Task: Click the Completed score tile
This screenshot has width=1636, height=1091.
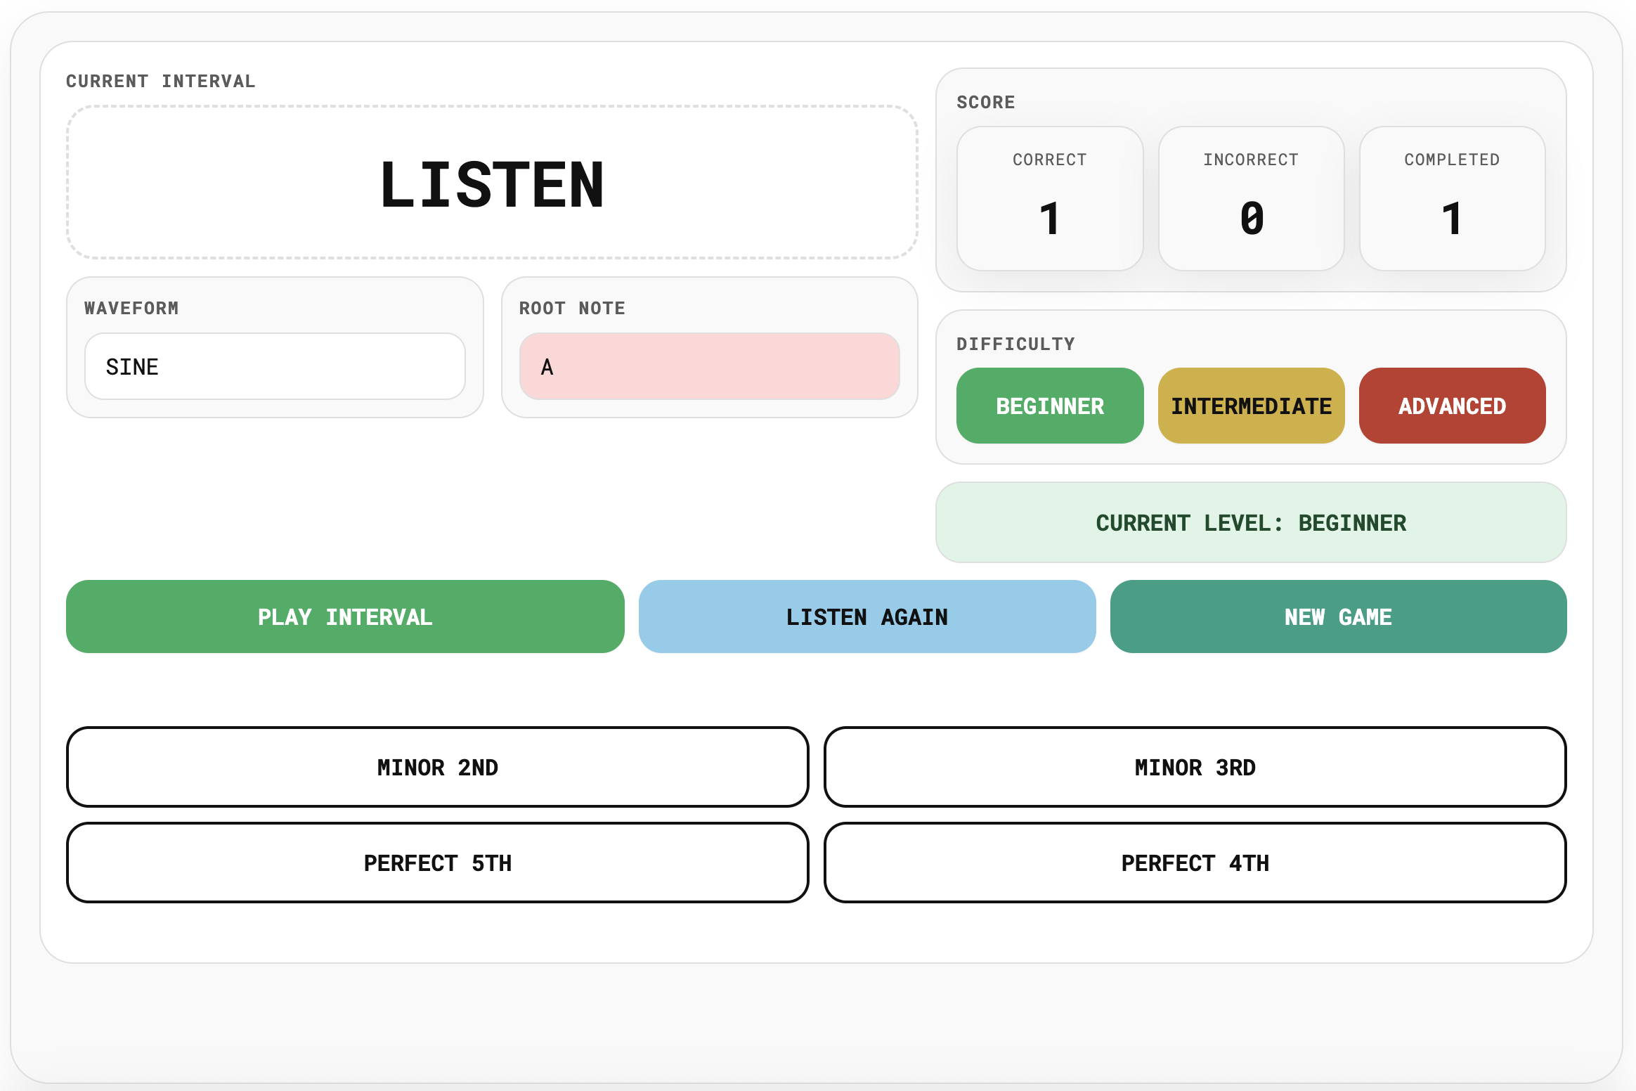Action: pos(1452,198)
